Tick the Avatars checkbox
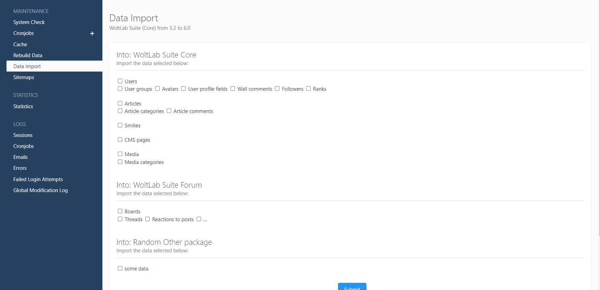This screenshot has width=600, height=290. [x=157, y=89]
